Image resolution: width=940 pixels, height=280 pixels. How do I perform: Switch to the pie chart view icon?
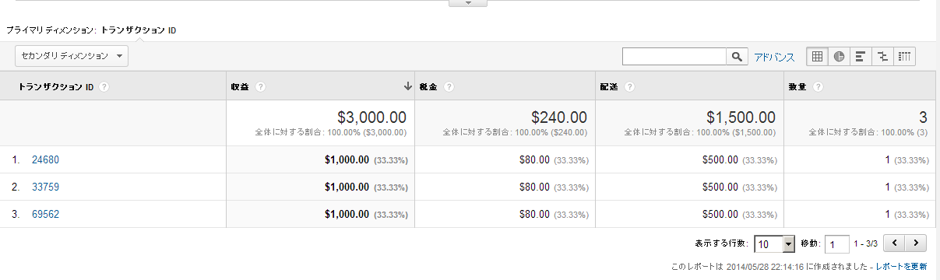click(x=840, y=57)
